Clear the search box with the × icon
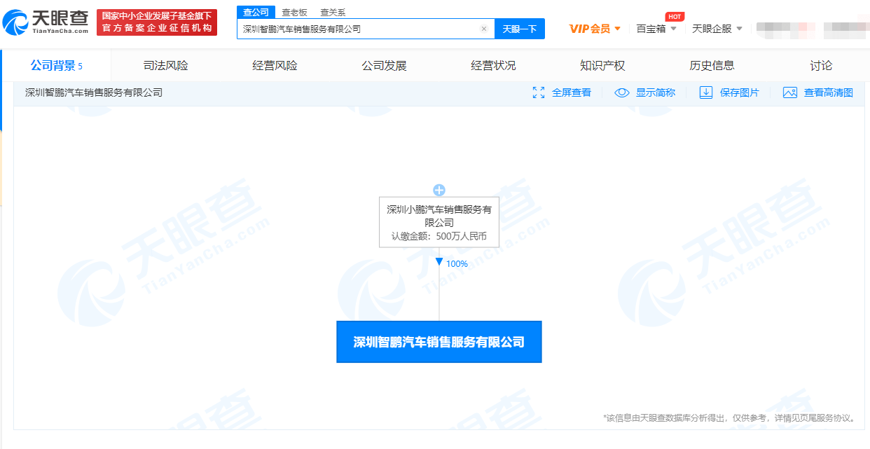Image resolution: width=870 pixels, height=449 pixels. coord(484,28)
